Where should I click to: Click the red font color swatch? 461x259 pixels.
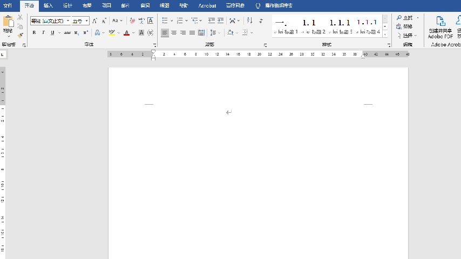[126, 33]
